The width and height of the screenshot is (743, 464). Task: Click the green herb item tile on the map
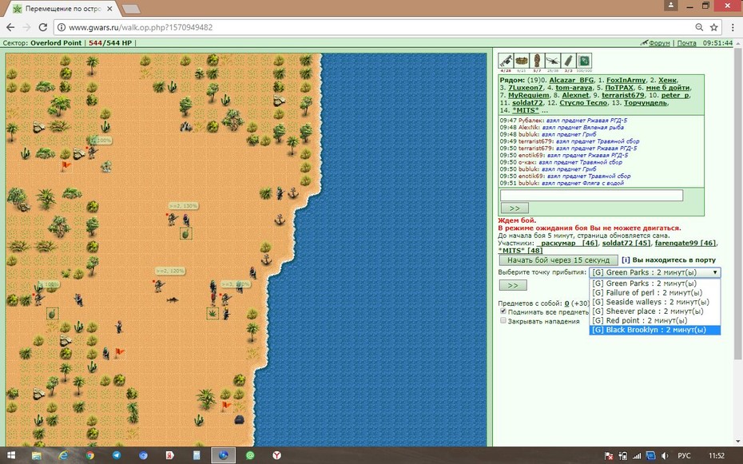pos(213,313)
